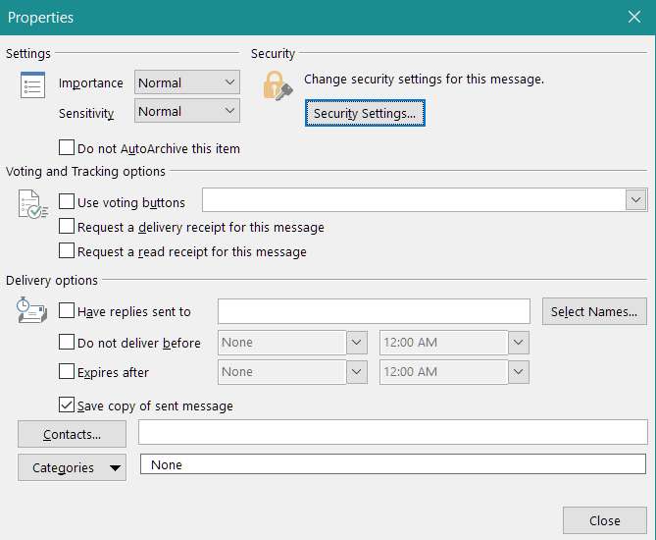The width and height of the screenshot is (656, 540).
Task: Close the Properties dialog with the X
Action: (633, 17)
